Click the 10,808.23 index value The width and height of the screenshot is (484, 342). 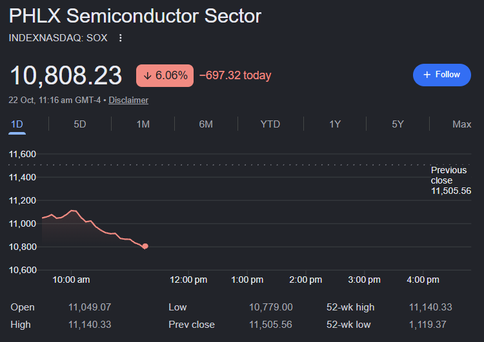point(66,75)
